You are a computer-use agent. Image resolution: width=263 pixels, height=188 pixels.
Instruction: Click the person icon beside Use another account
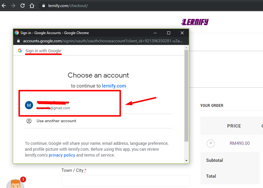click(x=29, y=121)
